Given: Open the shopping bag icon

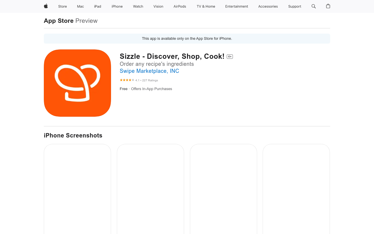Looking at the screenshot, I should (x=328, y=6).
